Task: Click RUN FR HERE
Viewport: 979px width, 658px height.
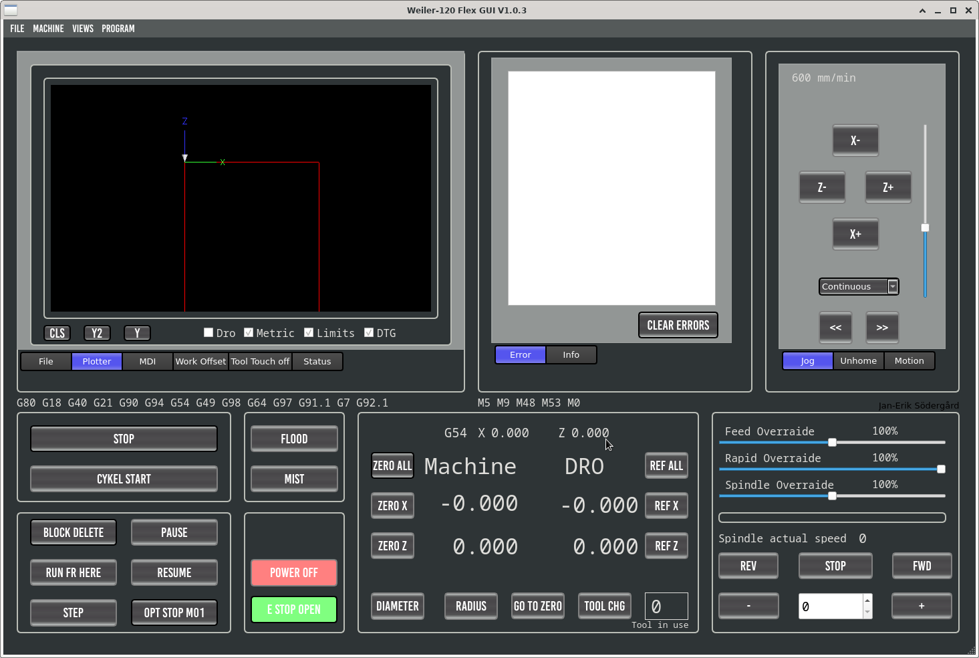Action: 74,572
